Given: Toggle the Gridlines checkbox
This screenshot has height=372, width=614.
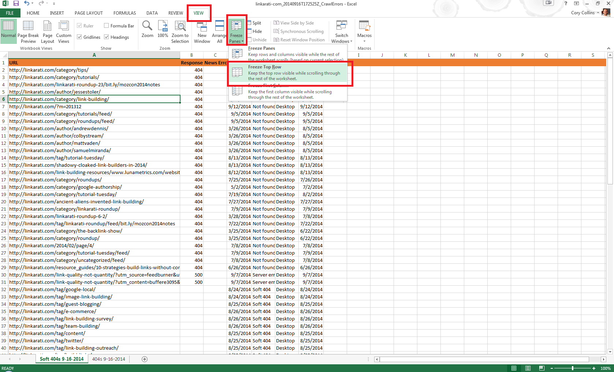Looking at the screenshot, I should [x=79, y=37].
